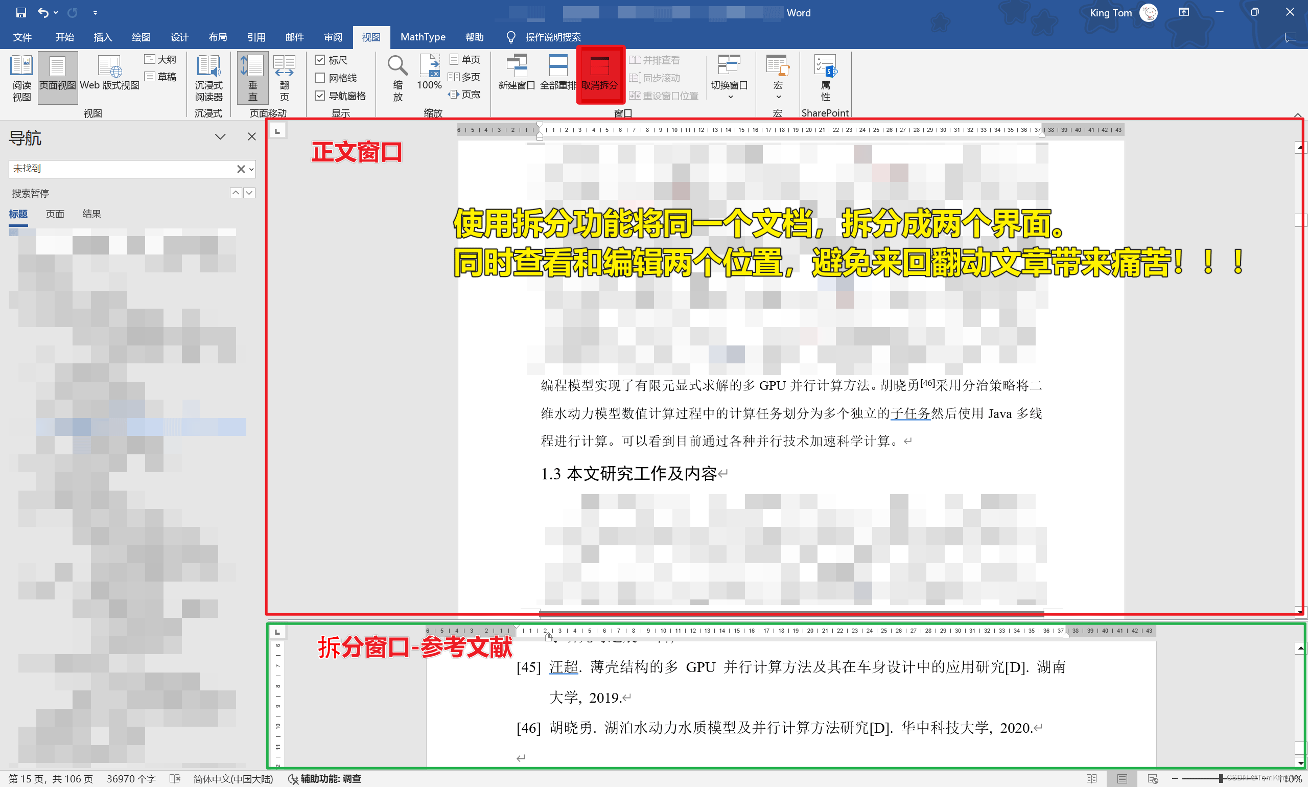Uncheck the 标尺 ruler checkbox

coord(320,60)
